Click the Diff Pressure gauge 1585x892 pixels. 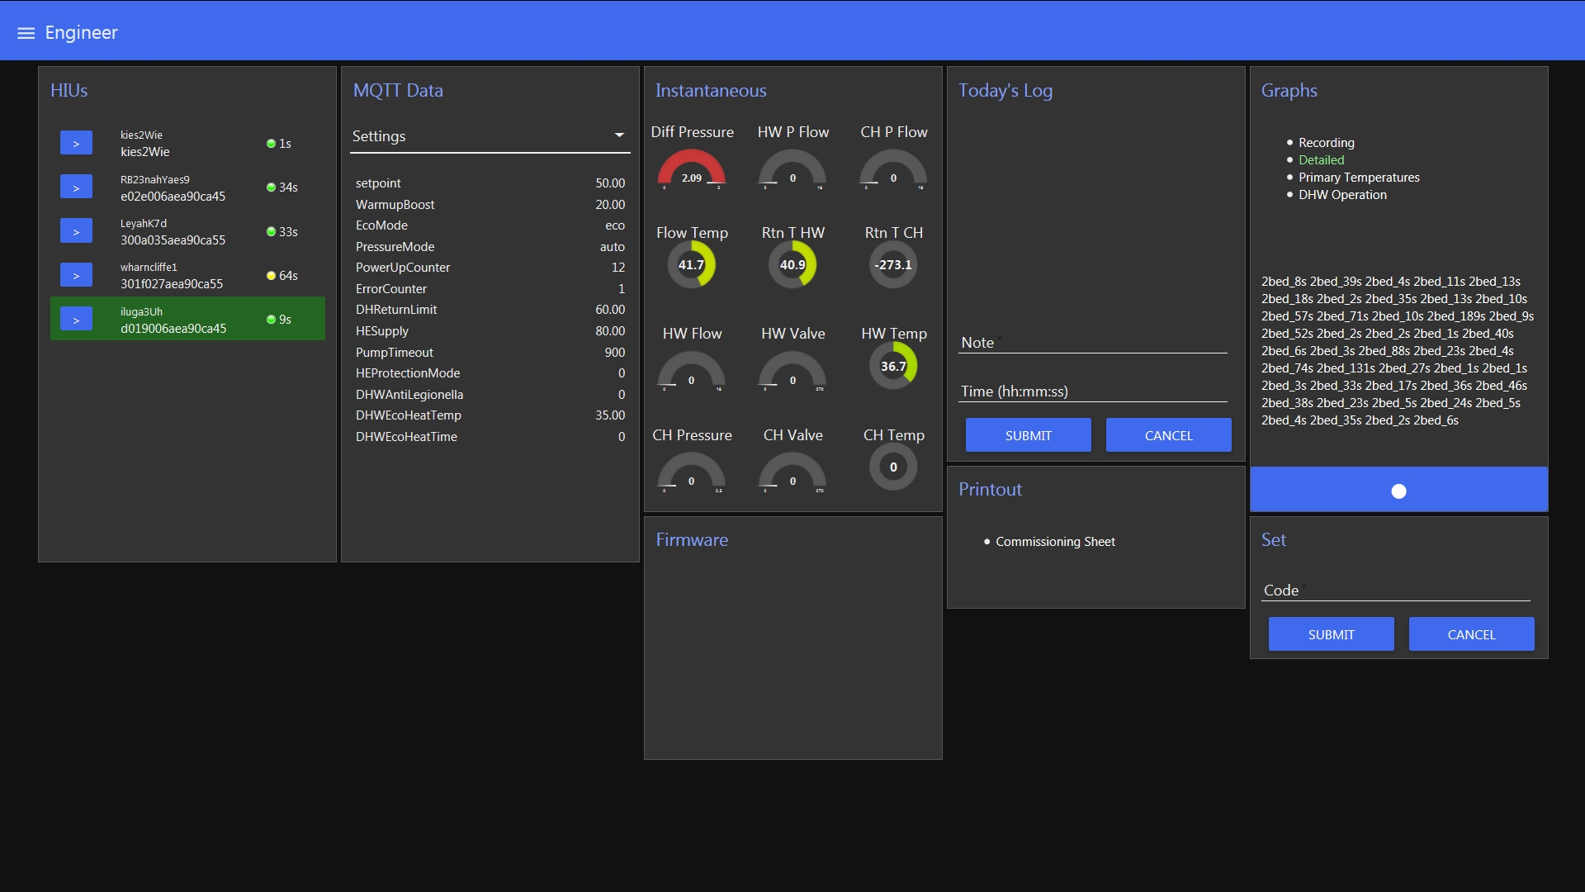pos(692,169)
